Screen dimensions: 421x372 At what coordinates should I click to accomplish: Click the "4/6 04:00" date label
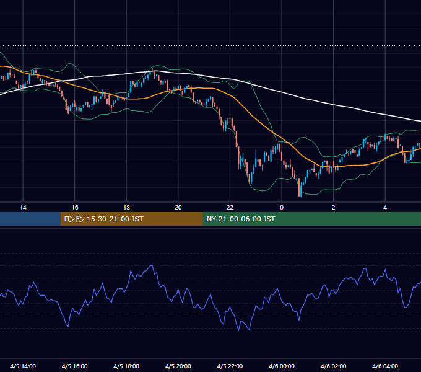385,366
